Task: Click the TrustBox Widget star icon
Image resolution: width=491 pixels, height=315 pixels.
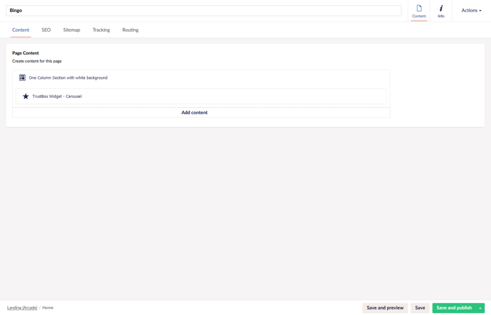Action: (x=26, y=96)
